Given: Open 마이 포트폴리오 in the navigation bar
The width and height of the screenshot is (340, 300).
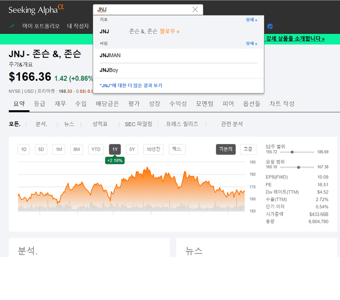Looking at the screenshot, I should pos(41,26).
